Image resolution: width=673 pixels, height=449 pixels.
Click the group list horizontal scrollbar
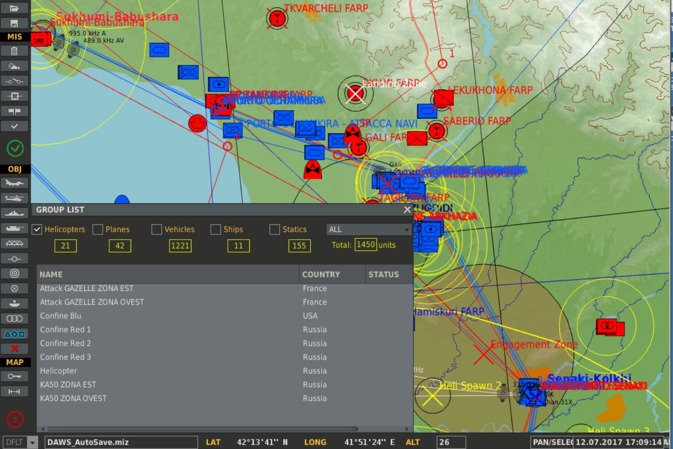point(202,429)
